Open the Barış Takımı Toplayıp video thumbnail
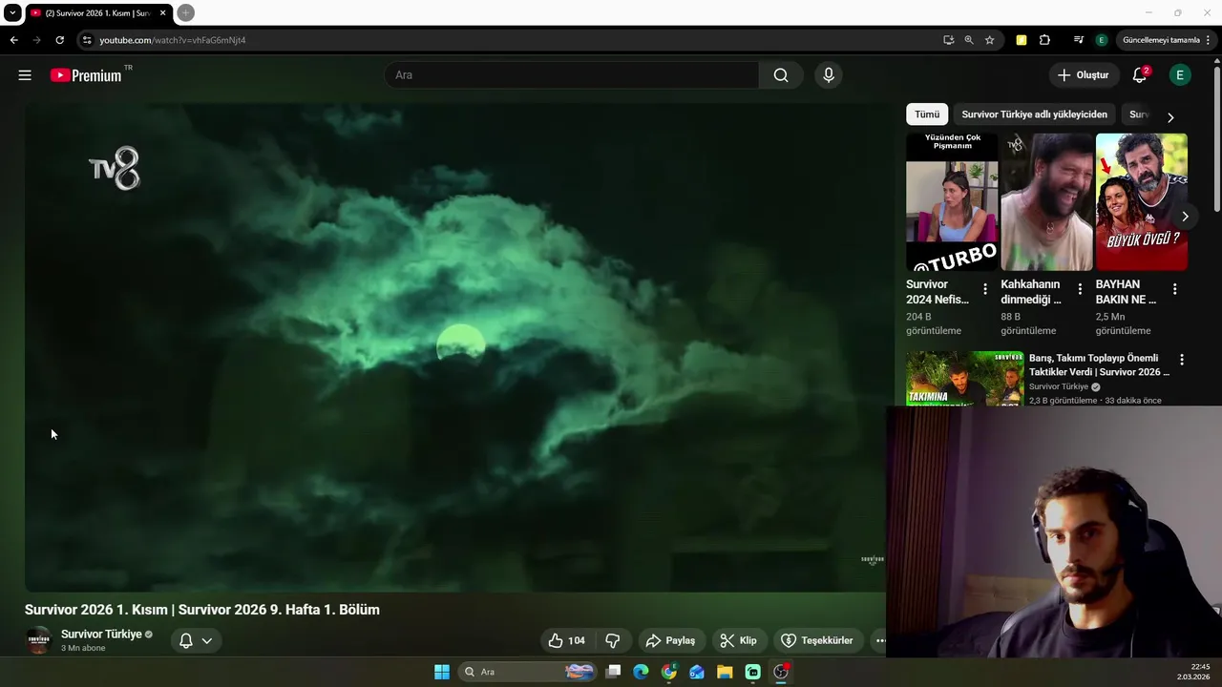Screen dimensions: 1222x687 [965, 379]
